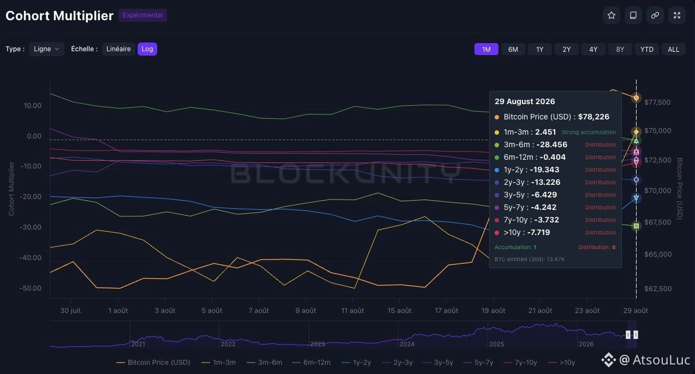Copy chart link with chain icon
This screenshot has height=374, width=695.
click(x=655, y=15)
